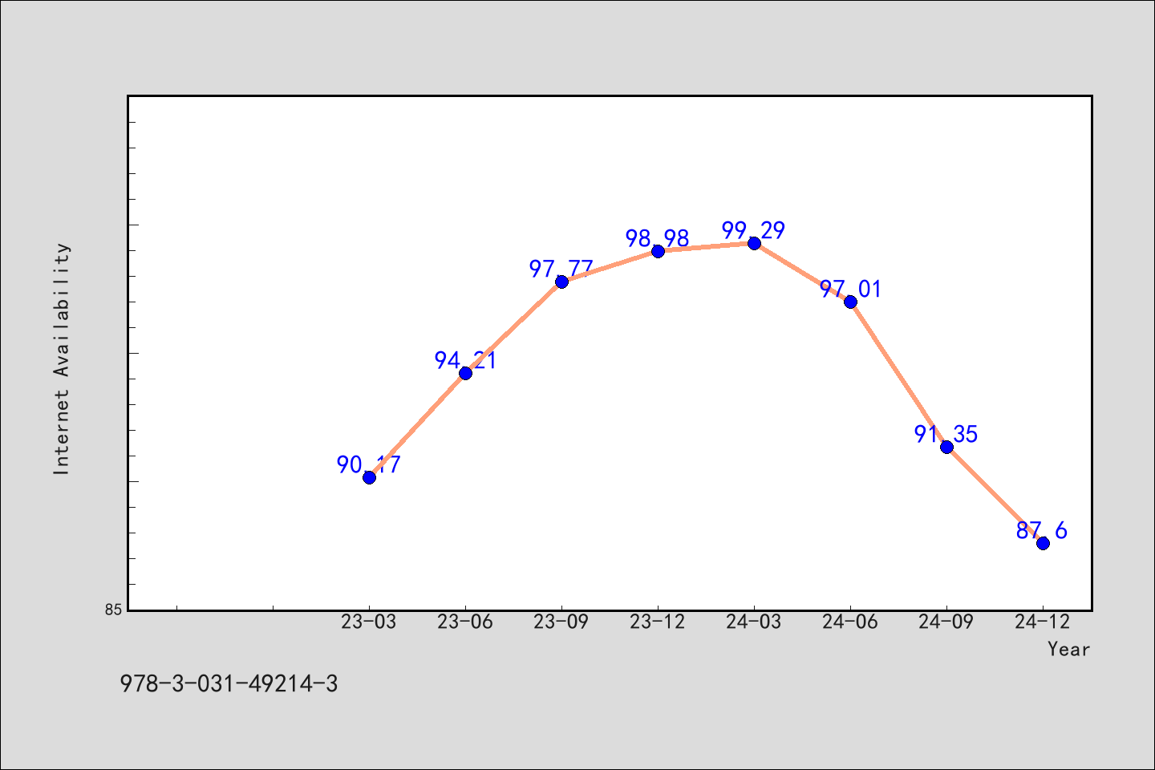1155x770 pixels.
Task: Click the 97.01 data point marker
Action: (x=850, y=302)
